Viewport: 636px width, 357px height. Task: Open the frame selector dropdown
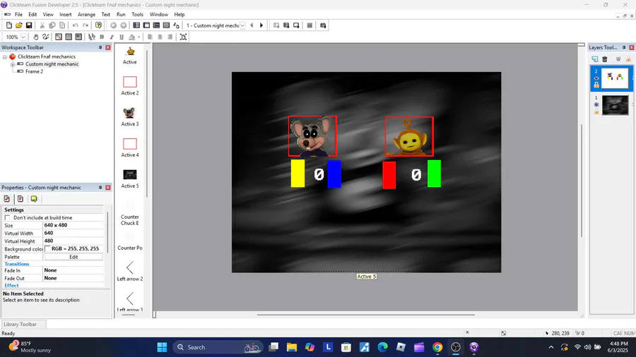tap(242, 25)
